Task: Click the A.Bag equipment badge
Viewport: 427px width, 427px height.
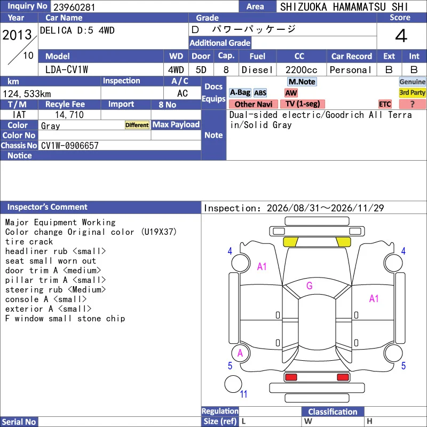Action: 240,92
